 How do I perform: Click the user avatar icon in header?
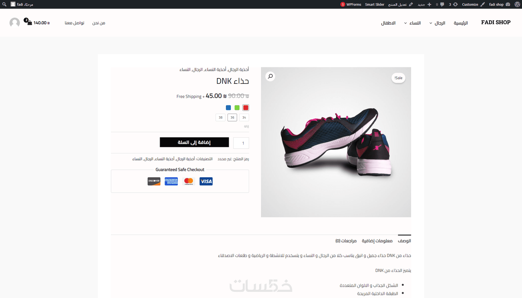click(14, 23)
